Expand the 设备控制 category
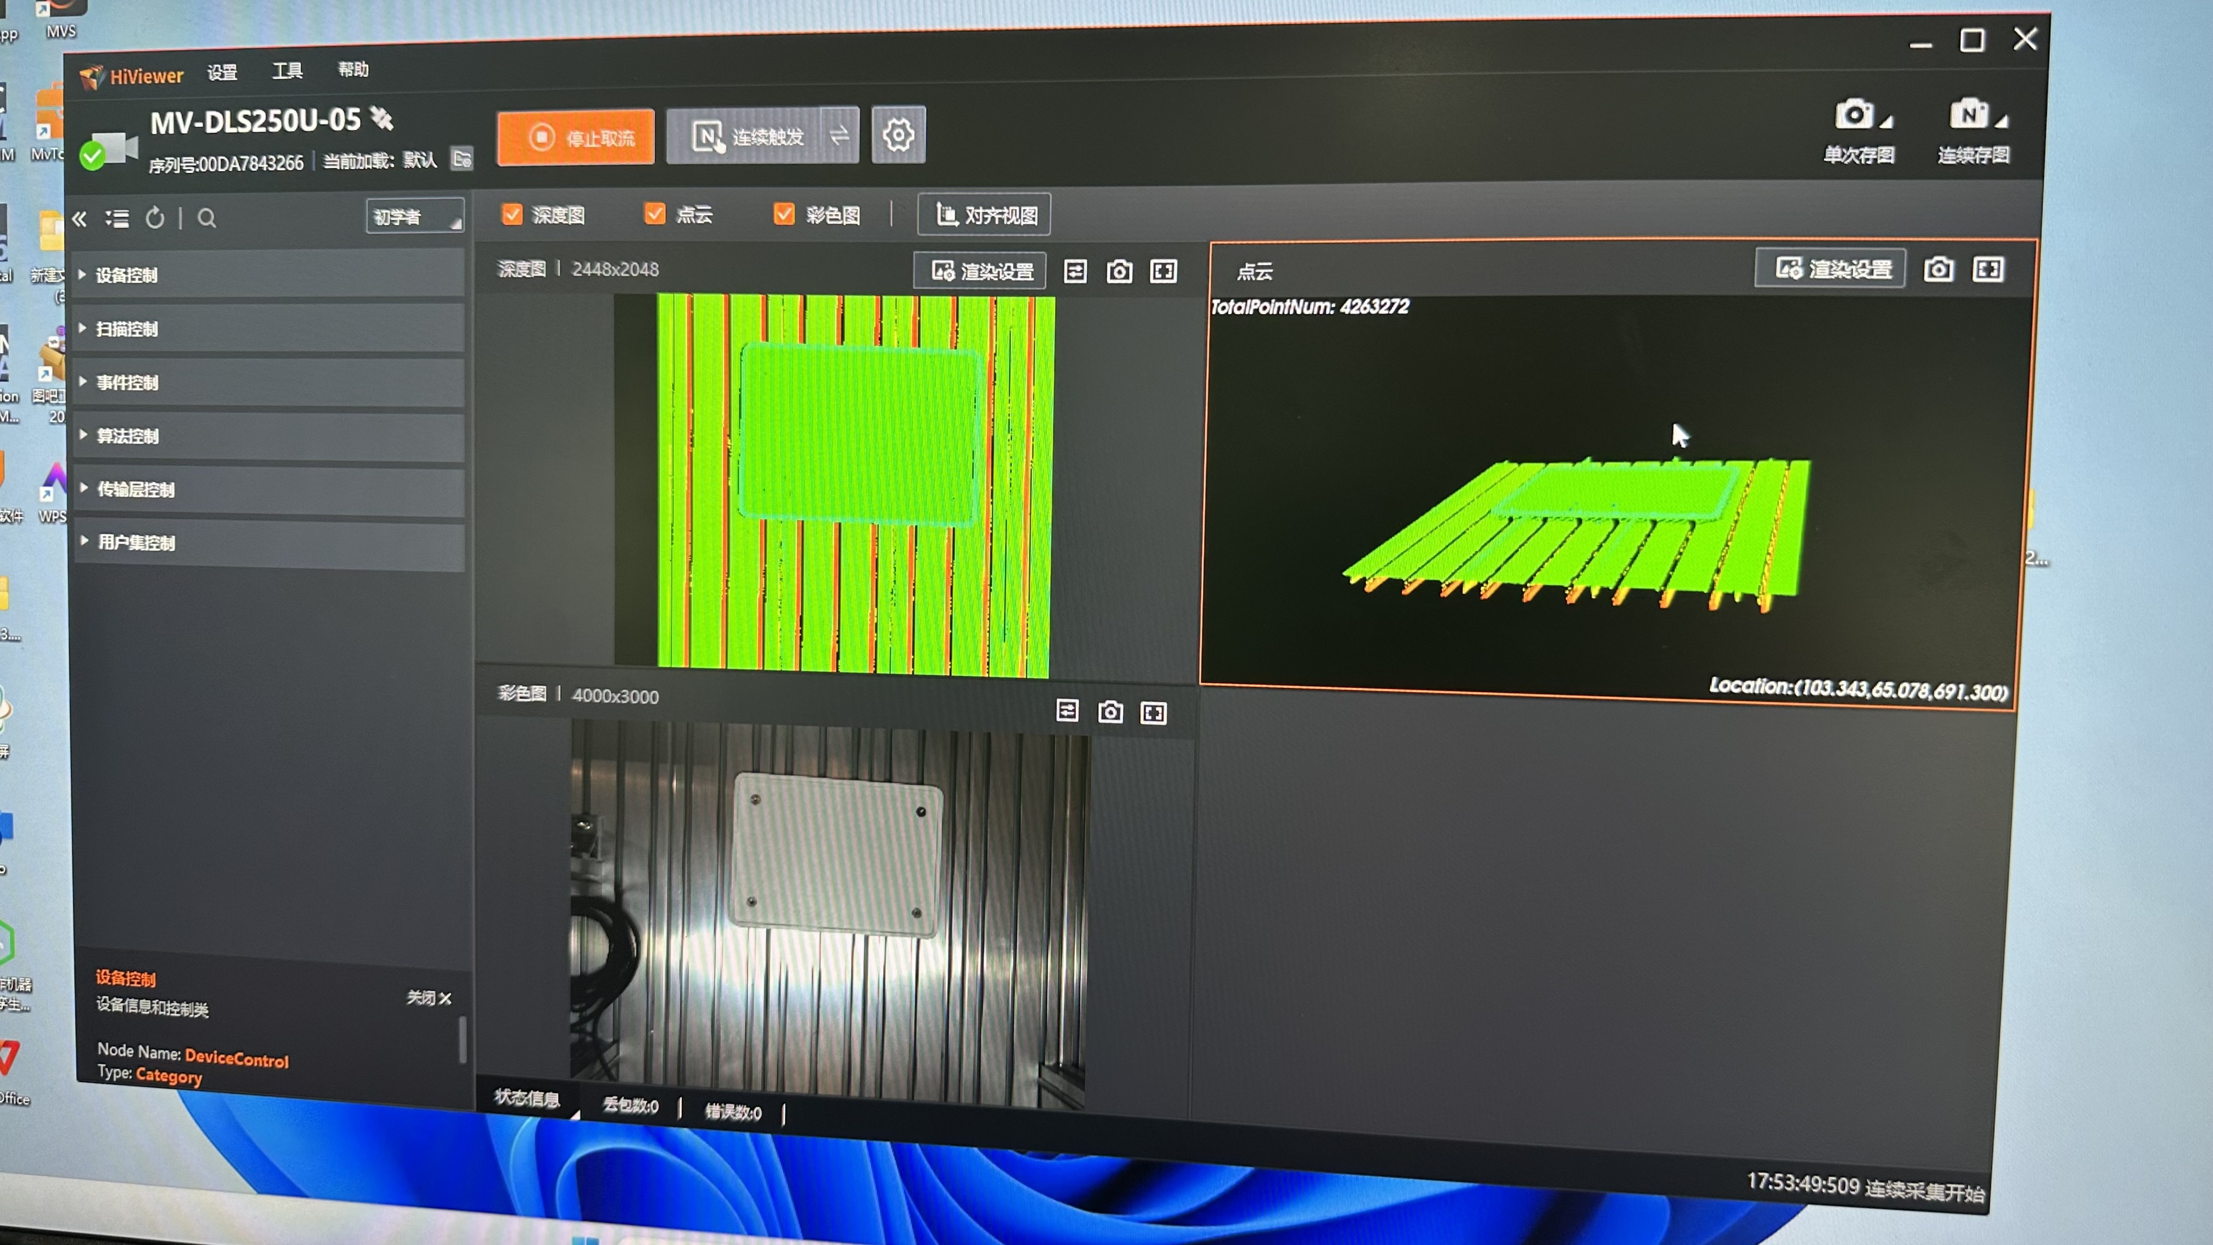This screenshot has width=2213, height=1245. 269,275
